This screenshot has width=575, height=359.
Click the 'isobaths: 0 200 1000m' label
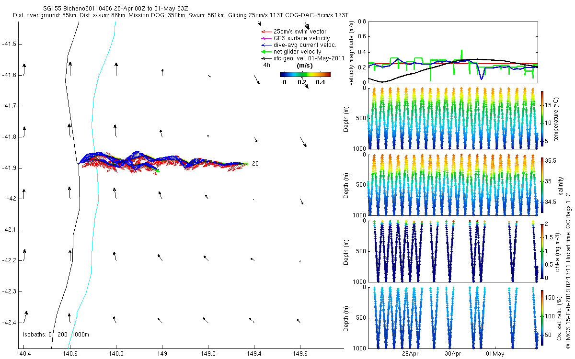click(x=56, y=334)
